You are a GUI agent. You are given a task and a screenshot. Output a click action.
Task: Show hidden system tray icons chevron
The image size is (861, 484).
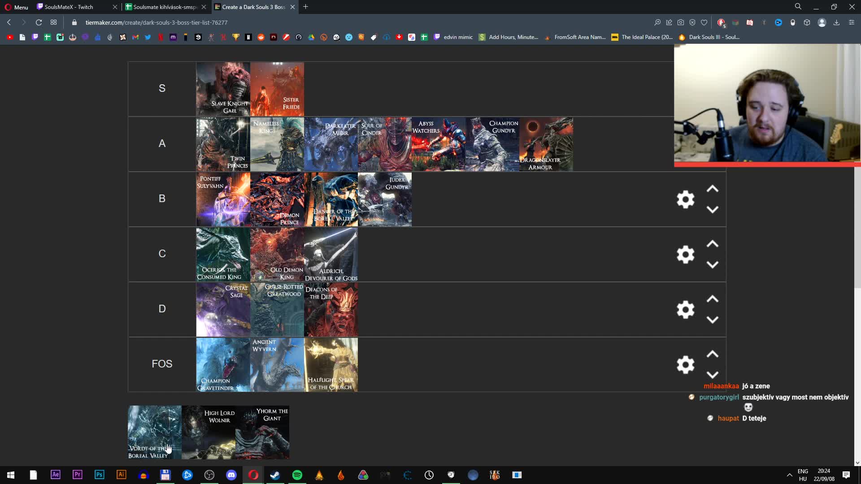pos(789,475)
